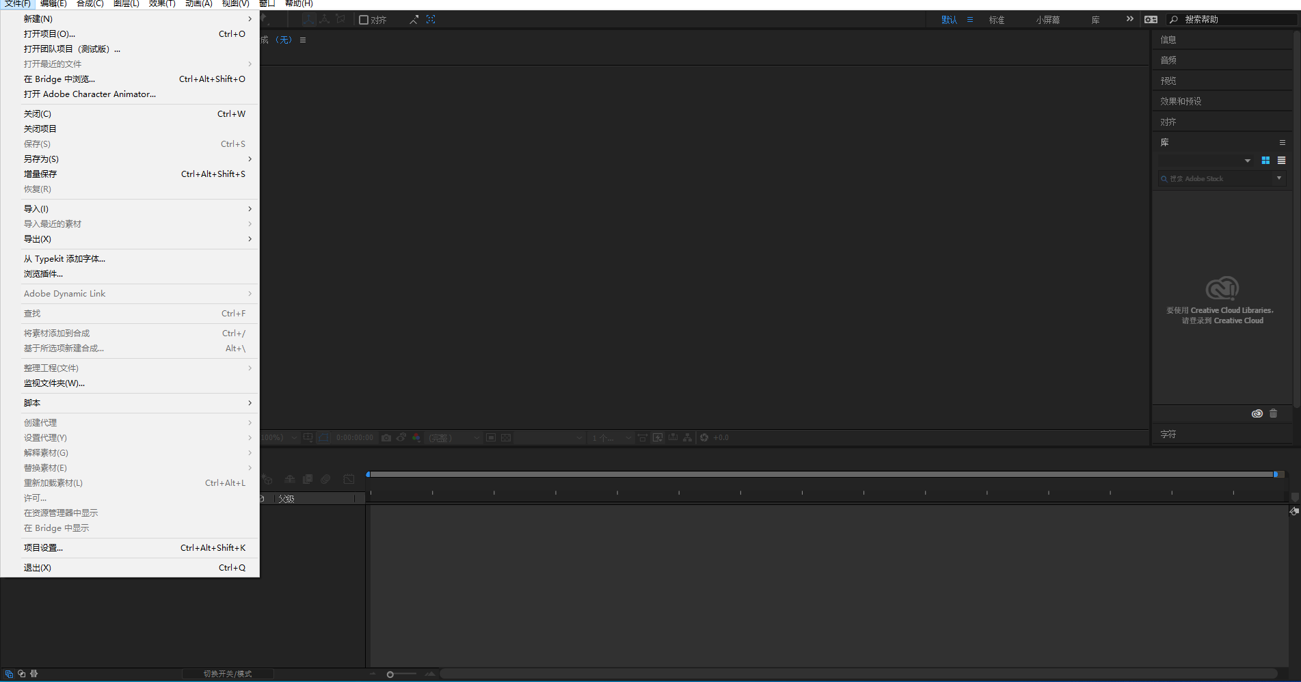The width and height of the screenshot is (1301, 682).
Task: Show channel and color management settings
Action: [x=416, y=437]
